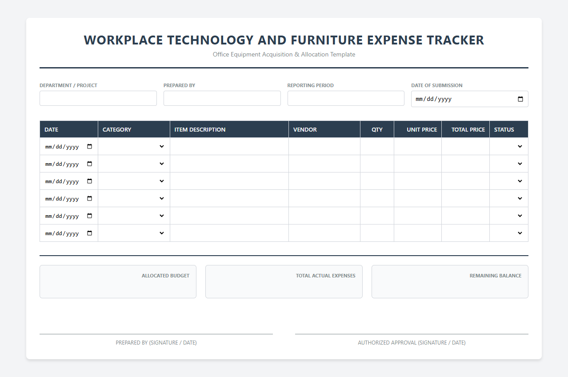Expand Category dropdown in sixth row

pyautogui.click(x=134, y=233)
